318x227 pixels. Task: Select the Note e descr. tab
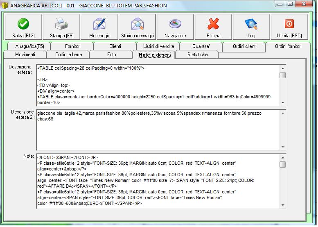(154, 54)
